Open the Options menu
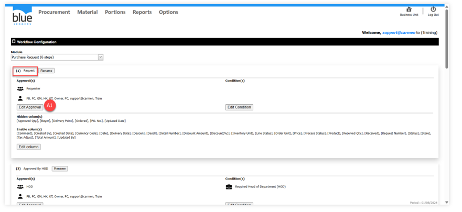The height and width of the screenshot is (212, 462). pyautogui.click(x=168, y=12)
